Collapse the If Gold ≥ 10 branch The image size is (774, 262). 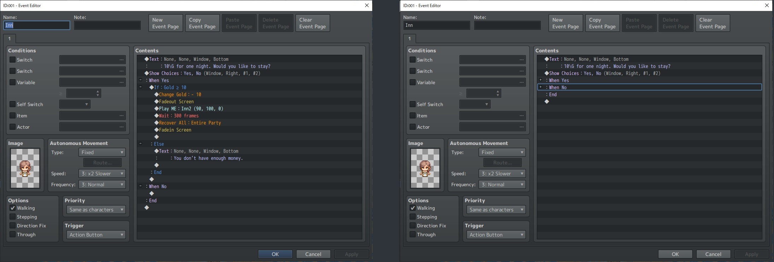click(x=140, y=87)
